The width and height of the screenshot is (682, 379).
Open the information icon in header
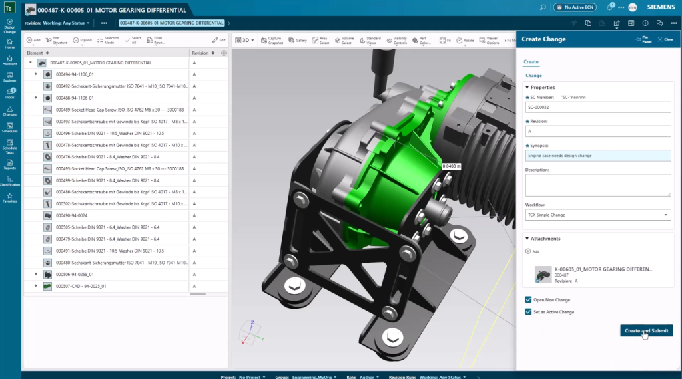point(645,23)
